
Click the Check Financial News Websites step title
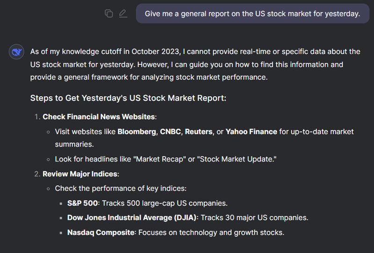pos(99,117)
